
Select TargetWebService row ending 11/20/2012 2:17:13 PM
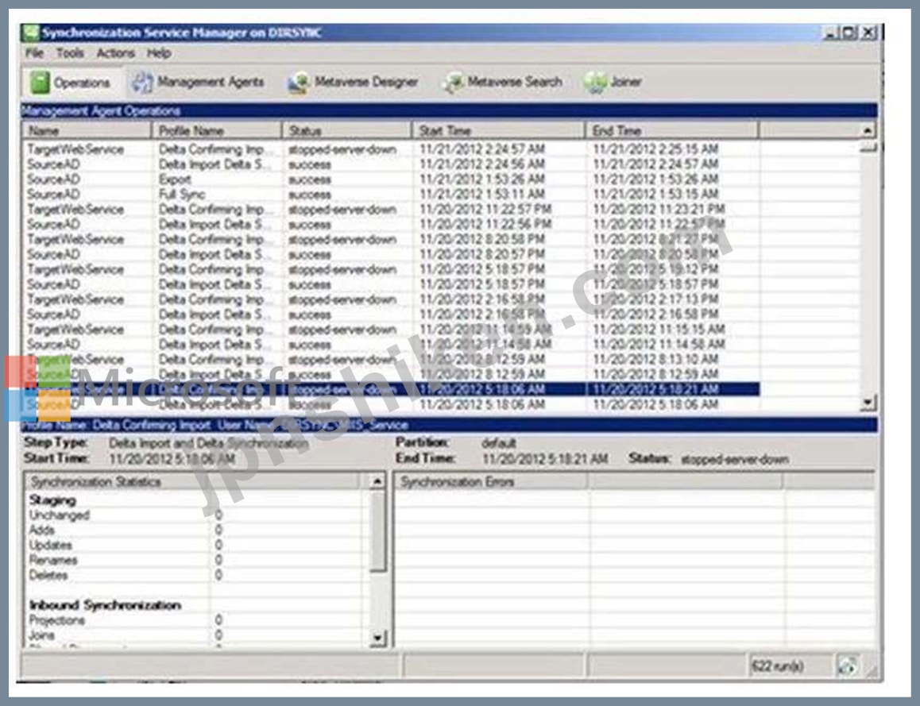[391, 299]
